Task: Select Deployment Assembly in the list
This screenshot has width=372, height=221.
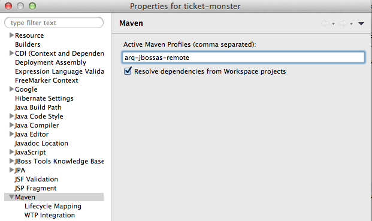Action: coord(50,62)
